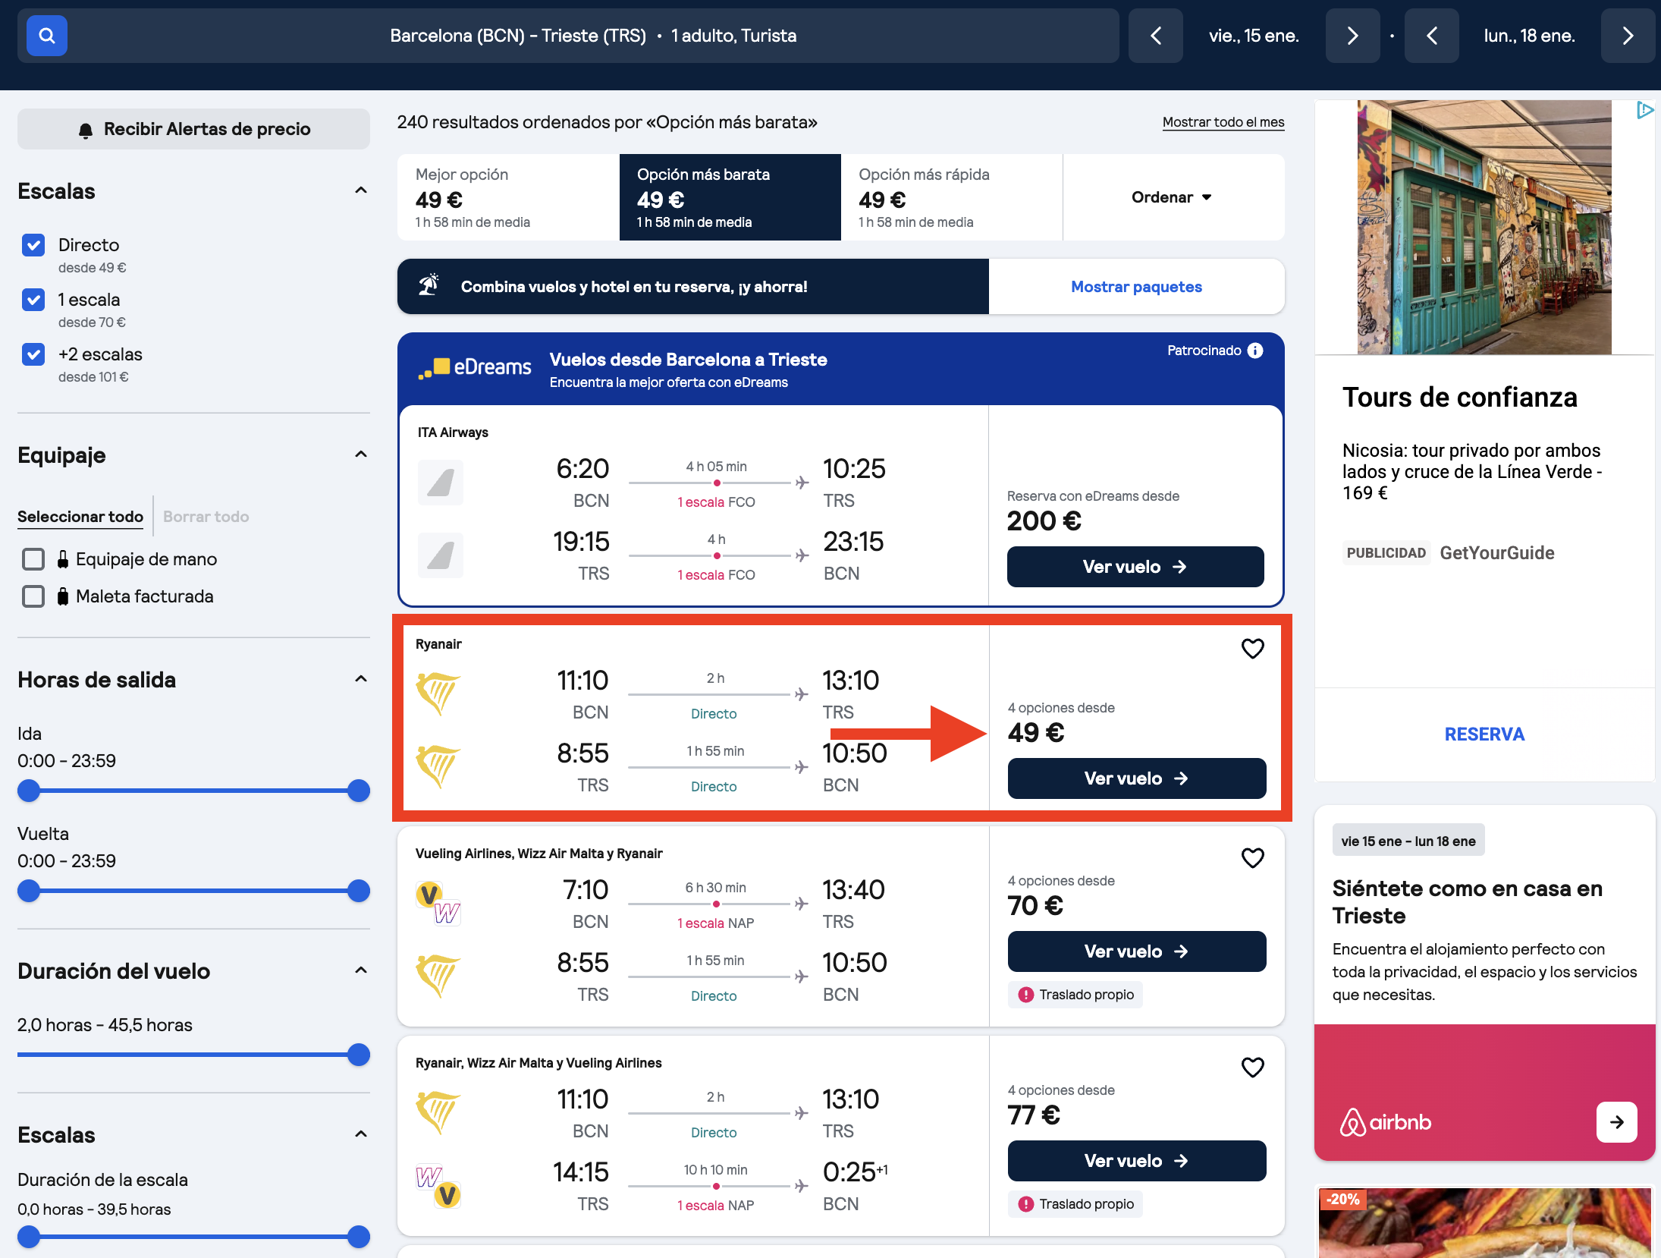This screenshot has height=1258, width=1661.
Task: Favorite the 77 € flight heart icon
Action: [x=1252, y=1068]
